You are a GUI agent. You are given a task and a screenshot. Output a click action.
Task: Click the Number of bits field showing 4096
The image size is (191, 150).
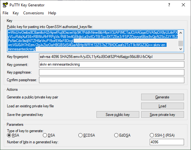pyautogui.click(x=167, y=142)
